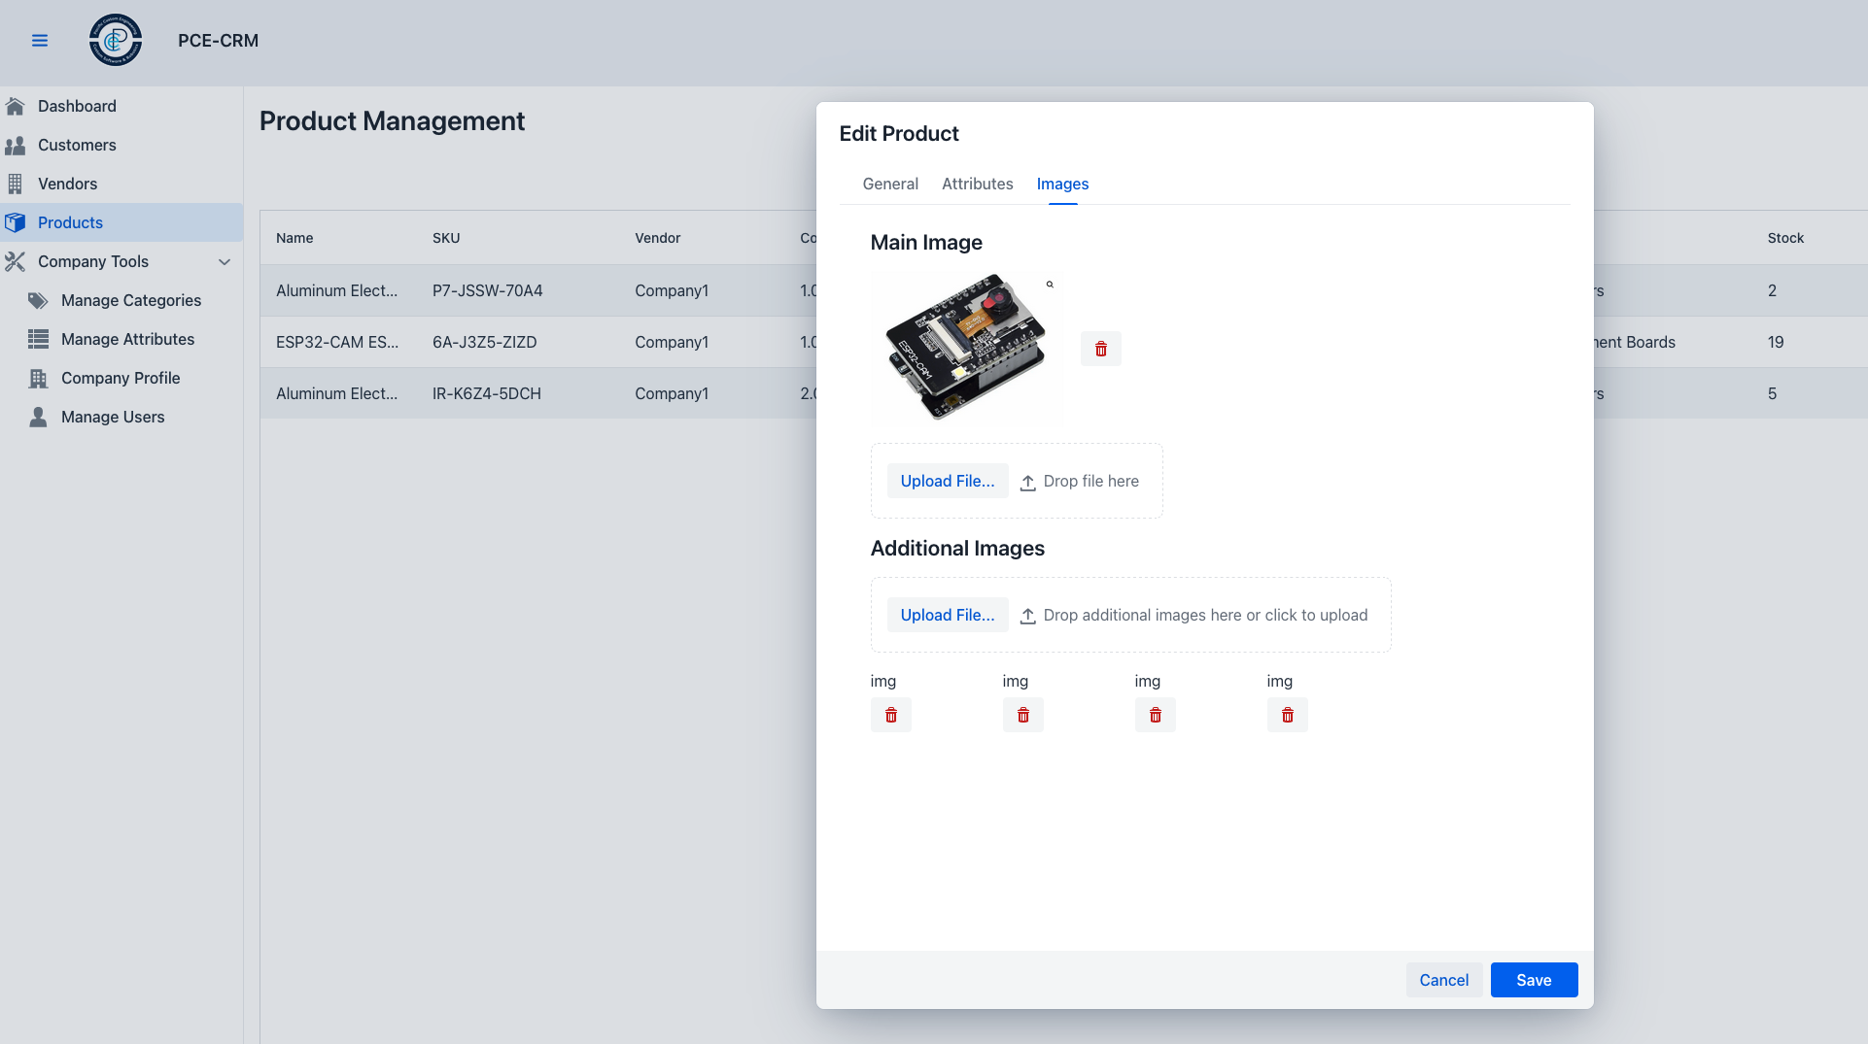This screenshot has height=1044, width=1868.
Task: Cancel editing the product
Action: 1443,980
